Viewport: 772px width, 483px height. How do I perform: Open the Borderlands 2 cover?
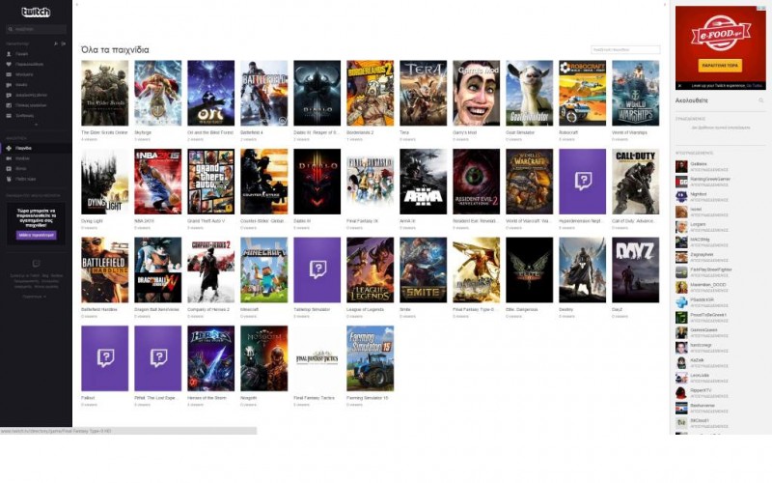pos(370,93)
